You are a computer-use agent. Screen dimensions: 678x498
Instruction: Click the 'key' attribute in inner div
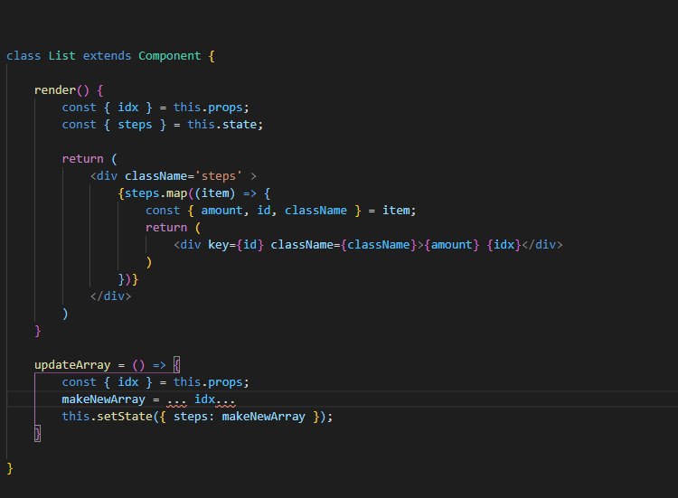coord(218,245)
